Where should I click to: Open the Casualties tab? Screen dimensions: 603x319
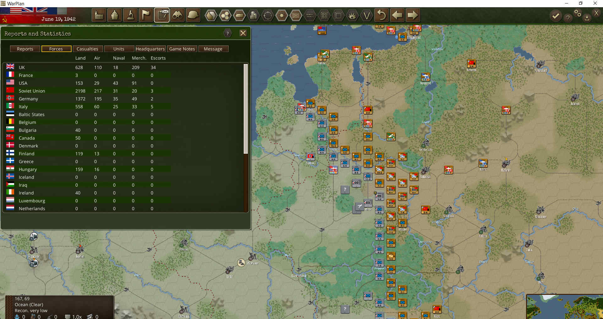tap(87, 49)
